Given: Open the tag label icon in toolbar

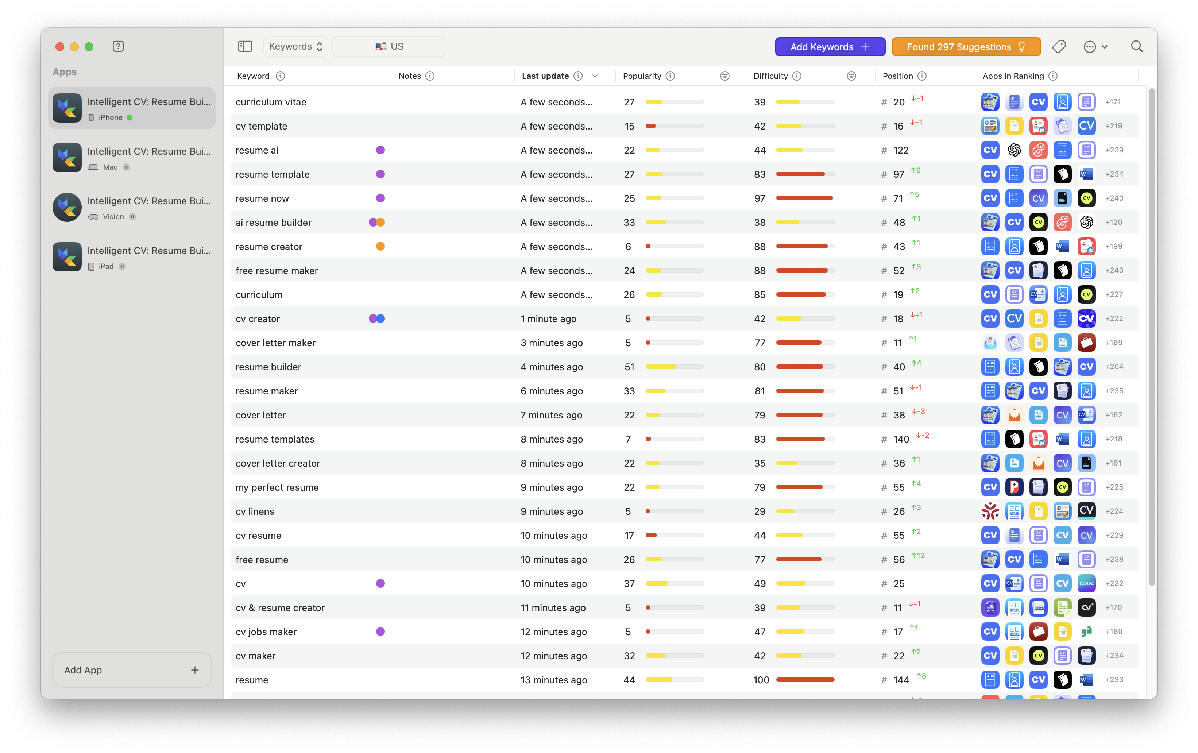Looking at the screenshot, I should click(1059, 47).
